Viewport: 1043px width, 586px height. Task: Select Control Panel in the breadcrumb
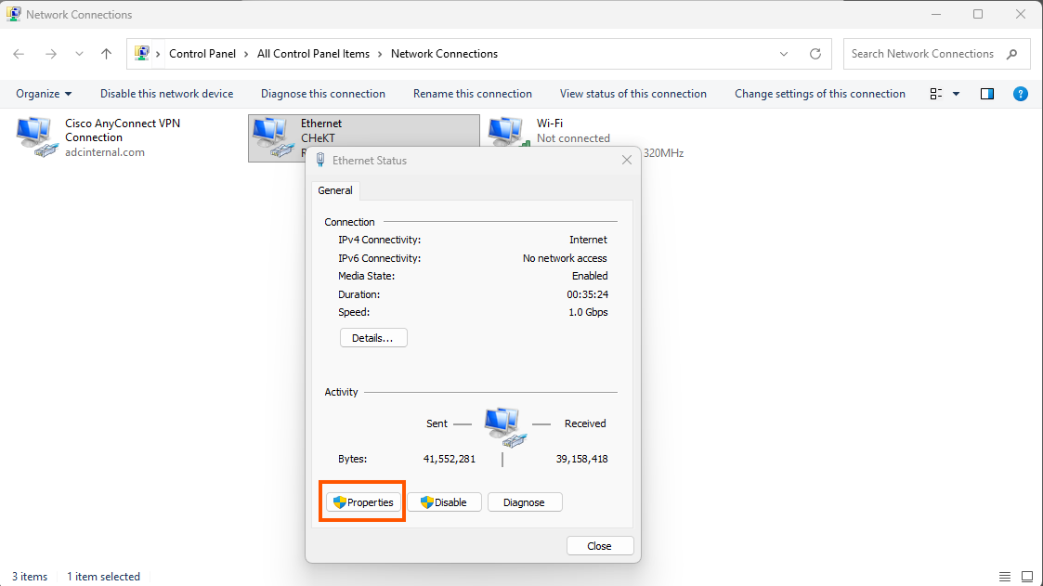[x=202, y=54]
